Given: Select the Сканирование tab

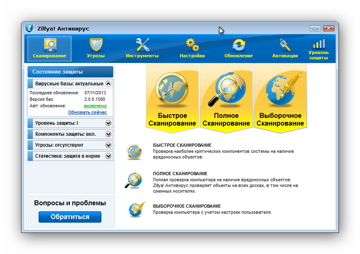Looking at the screenshot, I should (x=50, y=48).
